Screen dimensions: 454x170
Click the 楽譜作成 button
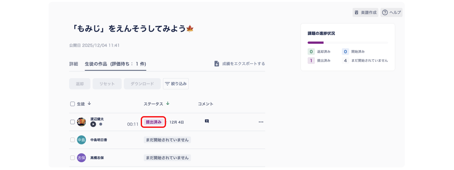(365, 13)
